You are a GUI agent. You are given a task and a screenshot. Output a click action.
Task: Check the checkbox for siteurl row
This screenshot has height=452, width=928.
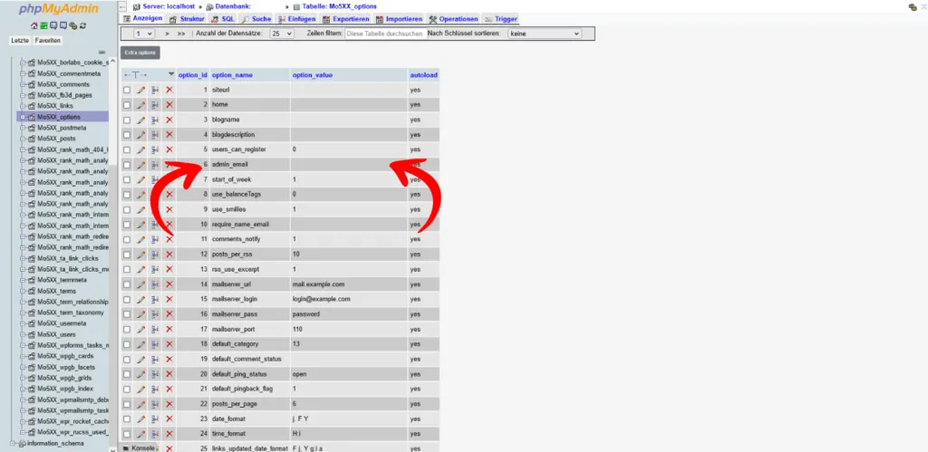[x=127, y=90]
